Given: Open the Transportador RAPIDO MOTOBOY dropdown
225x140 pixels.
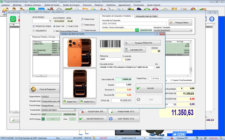Looking at the screenshot, I should (x=75, y=110).
